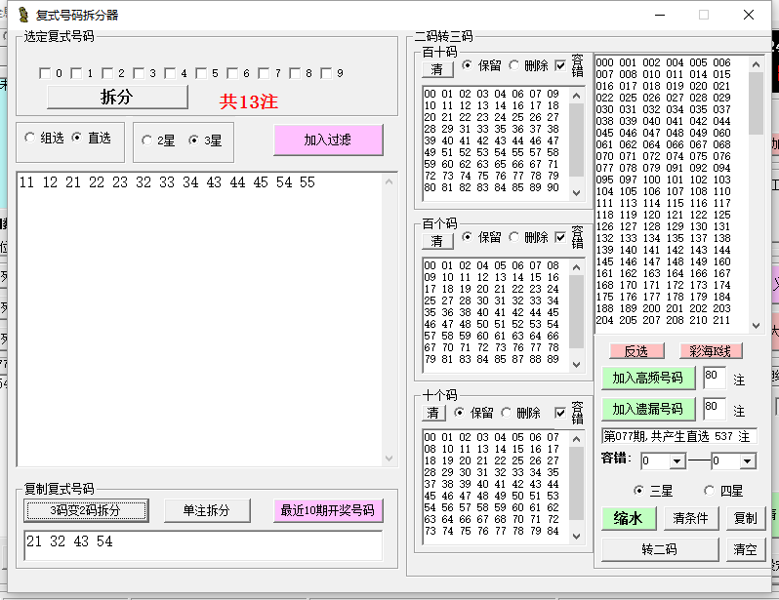
Task: Toggle the 容错 checkbox in 百十码
Action: coord(560,66)
